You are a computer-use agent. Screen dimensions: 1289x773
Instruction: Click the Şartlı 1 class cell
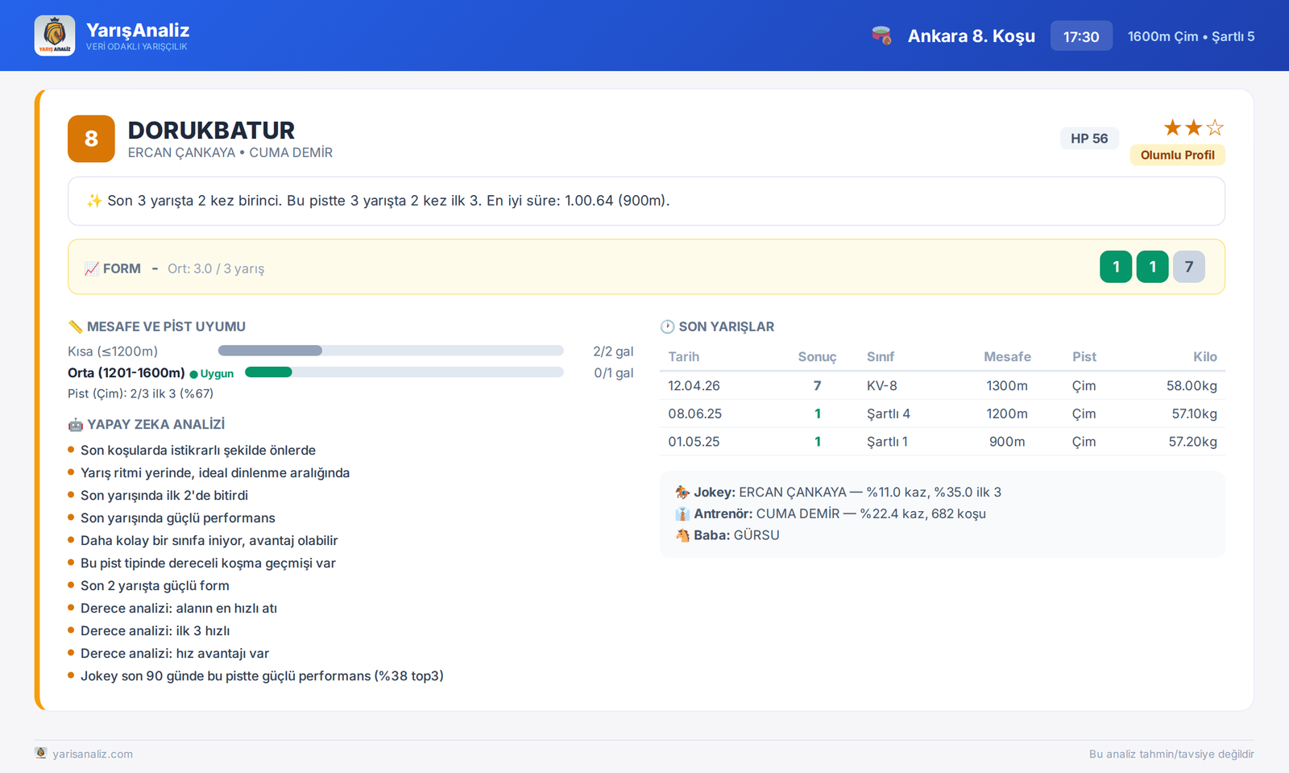[x=888, y=442]
